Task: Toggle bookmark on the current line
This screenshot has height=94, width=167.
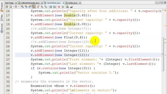Action: click(46, 7)
